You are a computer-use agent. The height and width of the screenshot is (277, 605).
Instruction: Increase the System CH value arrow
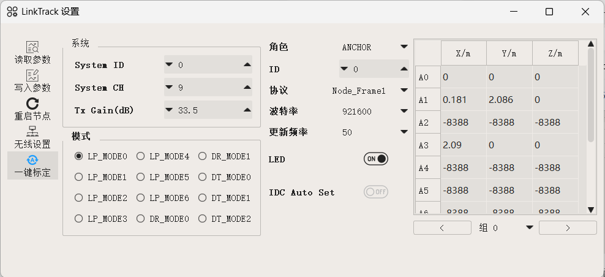(x=247, y=88)
